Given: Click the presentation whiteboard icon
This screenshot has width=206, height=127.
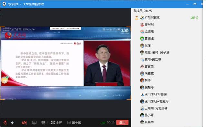Looking at the screenshot, I should pos(43,122).
